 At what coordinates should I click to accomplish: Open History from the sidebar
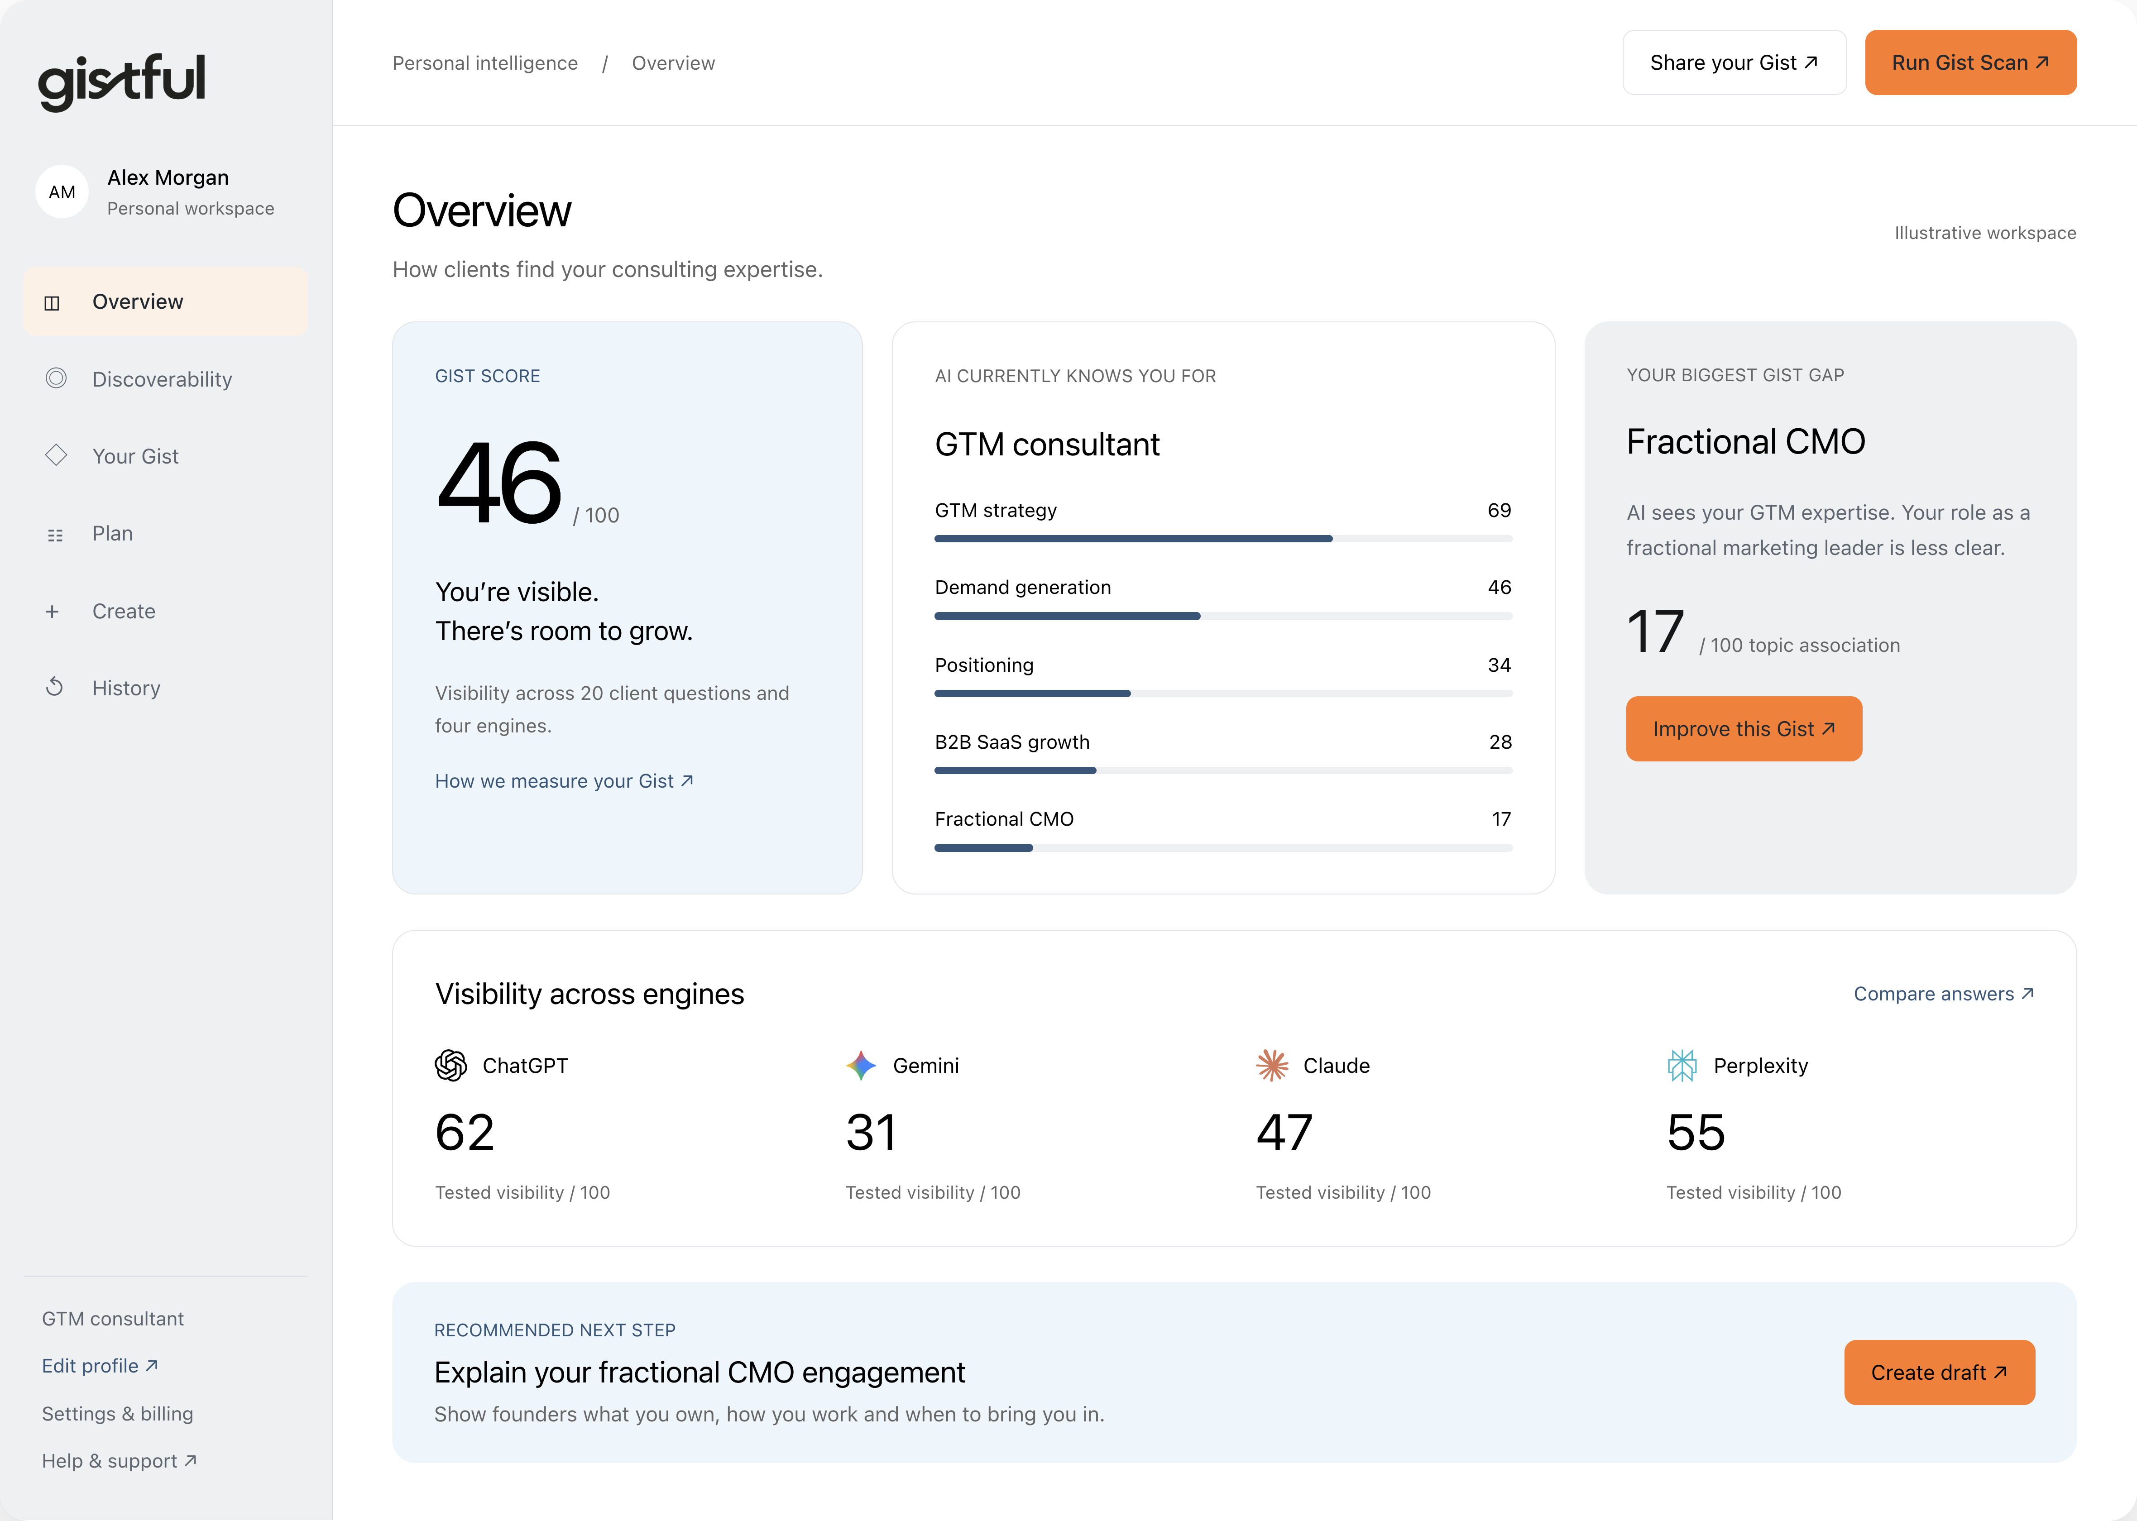pos(166,689)
